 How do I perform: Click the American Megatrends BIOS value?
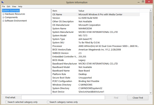(x=100, y=50)
